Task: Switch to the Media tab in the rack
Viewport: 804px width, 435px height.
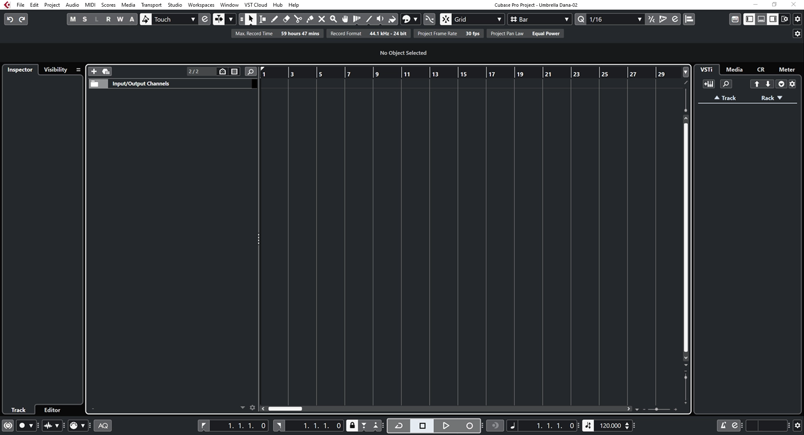Action: (x=734, y=69)
